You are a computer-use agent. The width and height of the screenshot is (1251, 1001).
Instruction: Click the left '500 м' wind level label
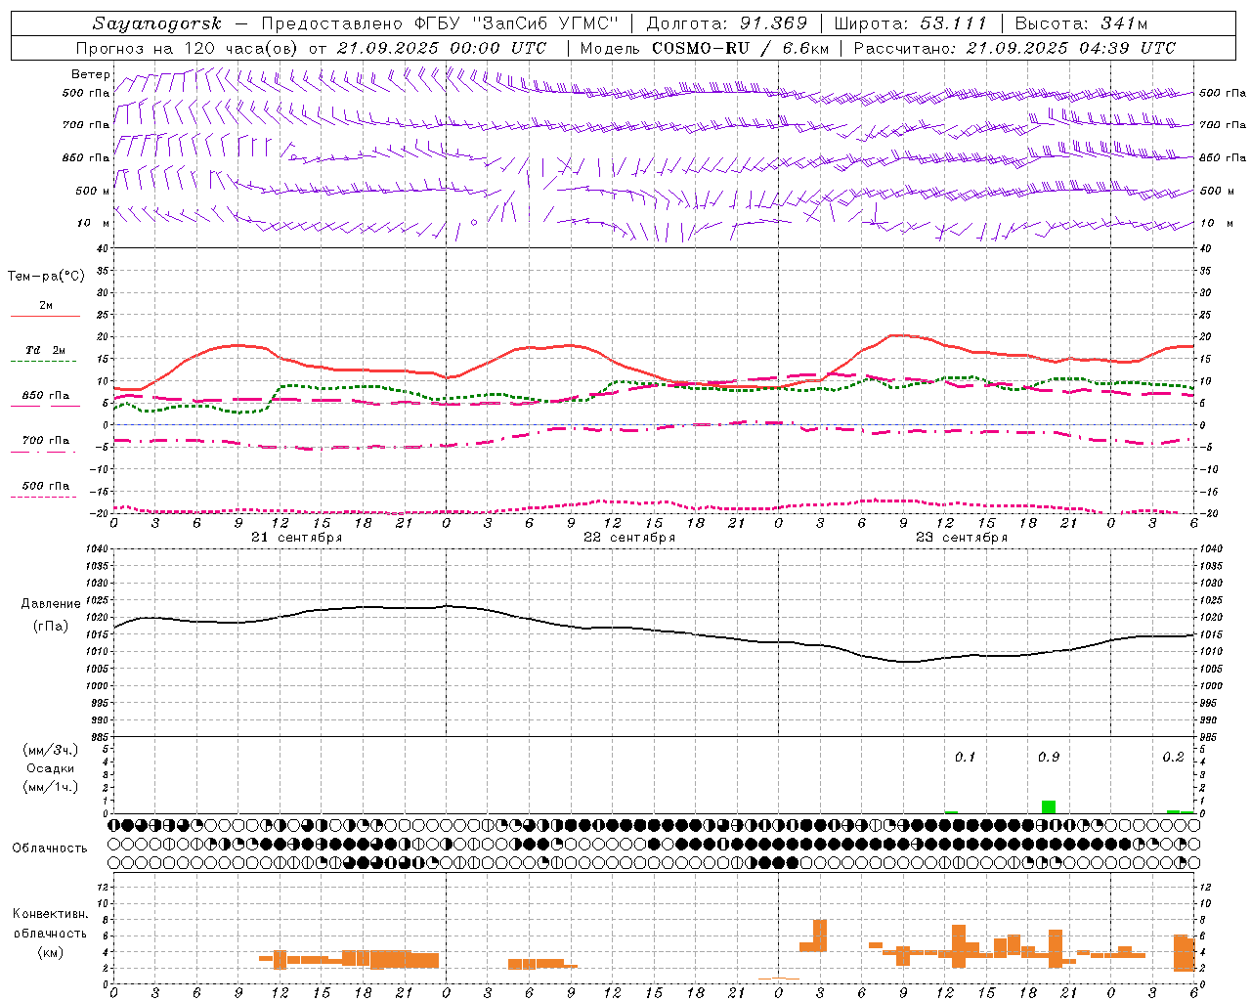(x=93, y=191)
